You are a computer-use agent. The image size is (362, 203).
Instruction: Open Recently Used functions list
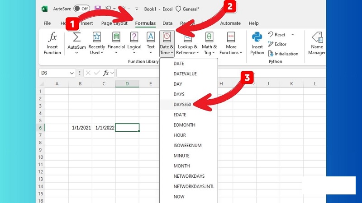coord(96,43)
